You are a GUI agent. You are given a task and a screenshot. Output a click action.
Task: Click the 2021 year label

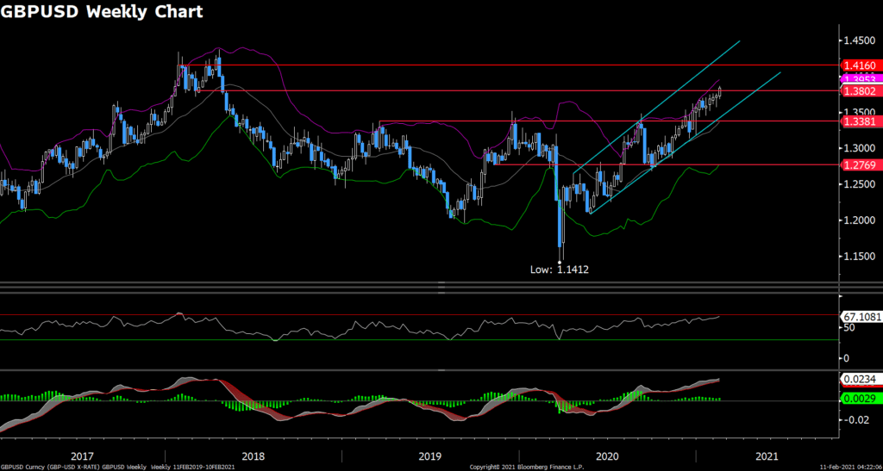click(766, 455)
